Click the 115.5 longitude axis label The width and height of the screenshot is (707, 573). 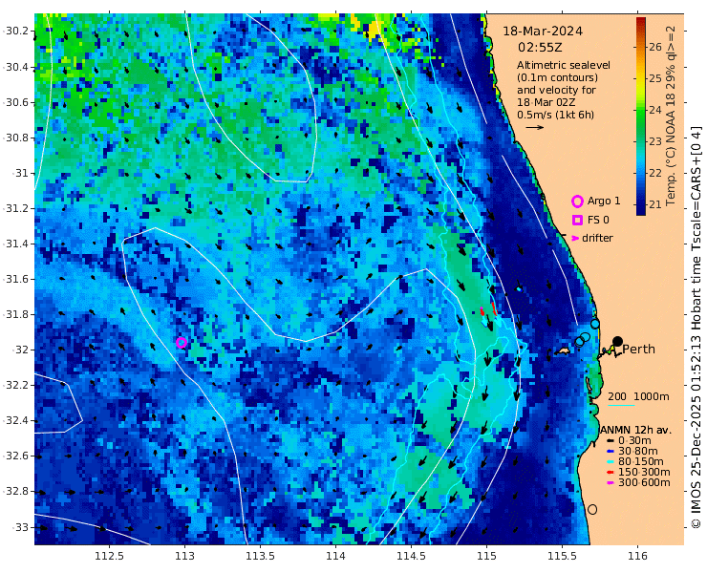562,556
